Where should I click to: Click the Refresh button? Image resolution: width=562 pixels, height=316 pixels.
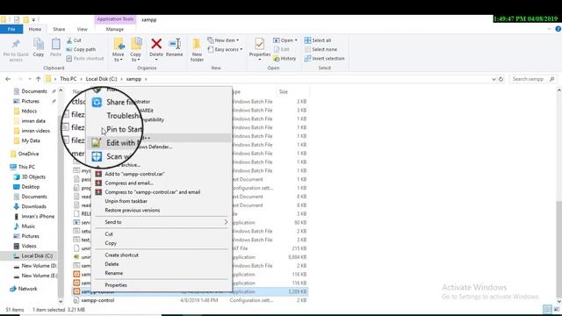tap(501, 79)
